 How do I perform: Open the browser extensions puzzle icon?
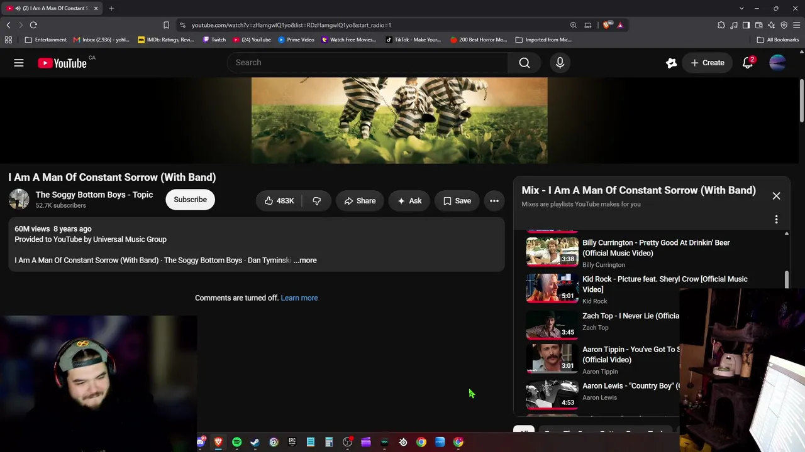(x=721, y=25)
